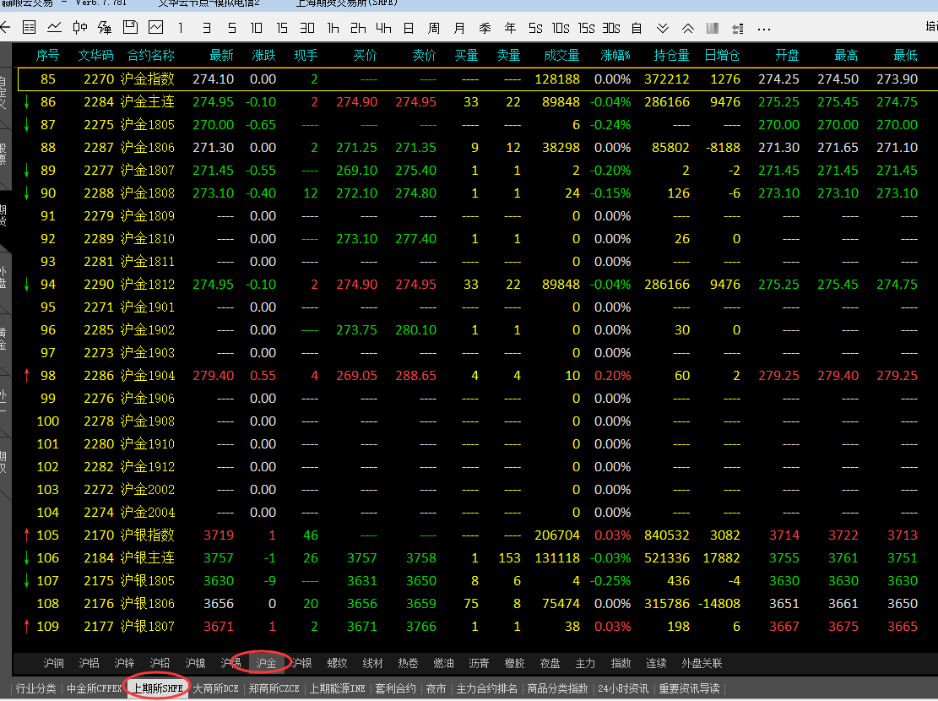The height and width of the screenshot is (701, 938).
Task: Open the 大商所DCE exchange tab
Action: [x=216, y=688]
